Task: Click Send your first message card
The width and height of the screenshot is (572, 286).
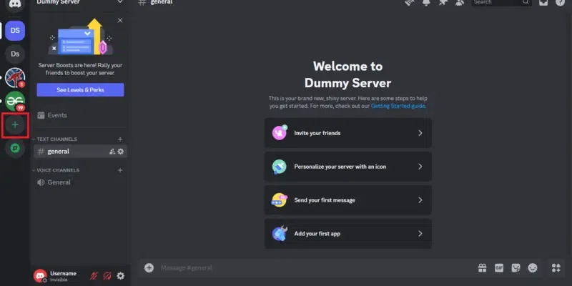Action: (x=348, y=200)
